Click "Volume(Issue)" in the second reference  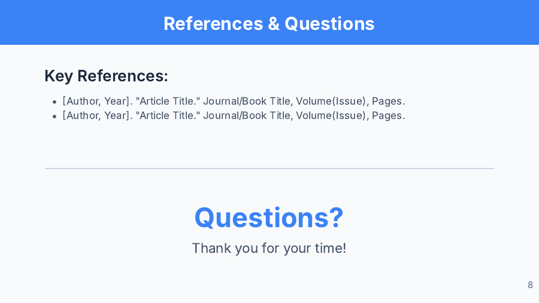[x=331, y=115]
